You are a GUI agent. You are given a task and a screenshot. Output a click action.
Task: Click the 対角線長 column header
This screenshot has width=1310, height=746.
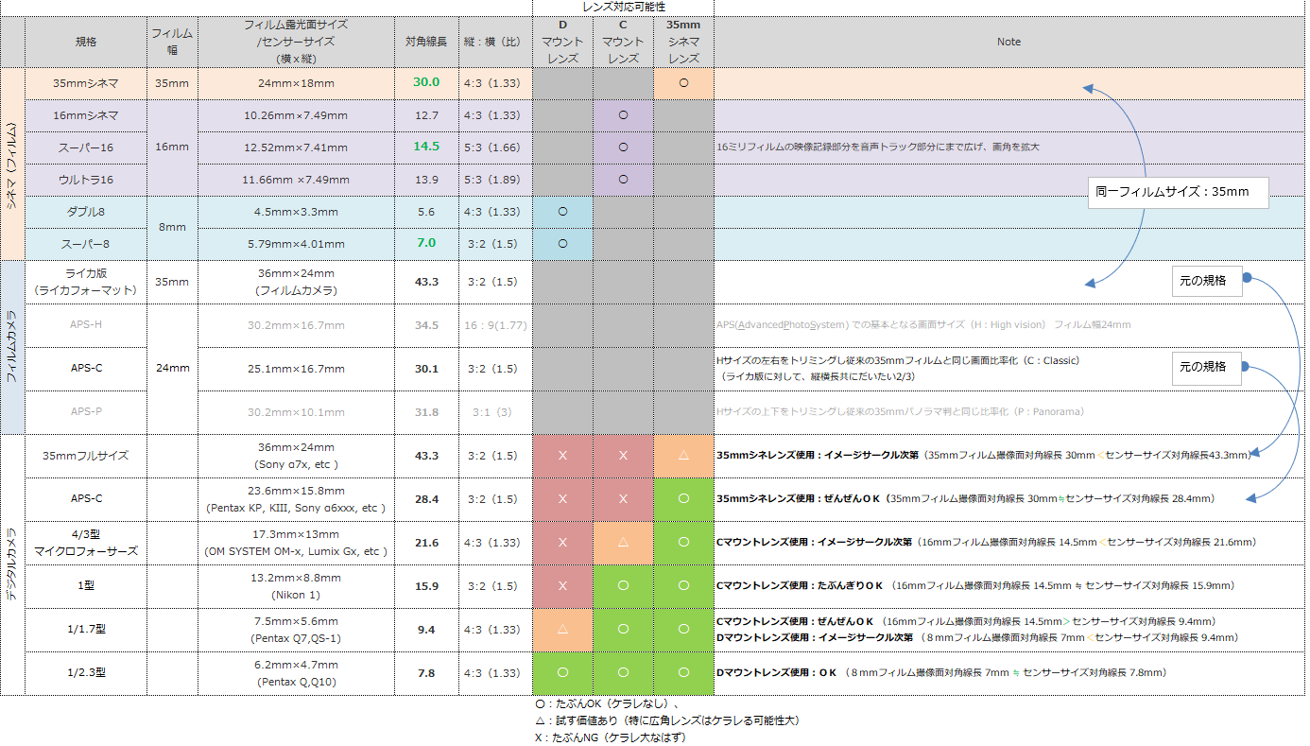(426, 42)
